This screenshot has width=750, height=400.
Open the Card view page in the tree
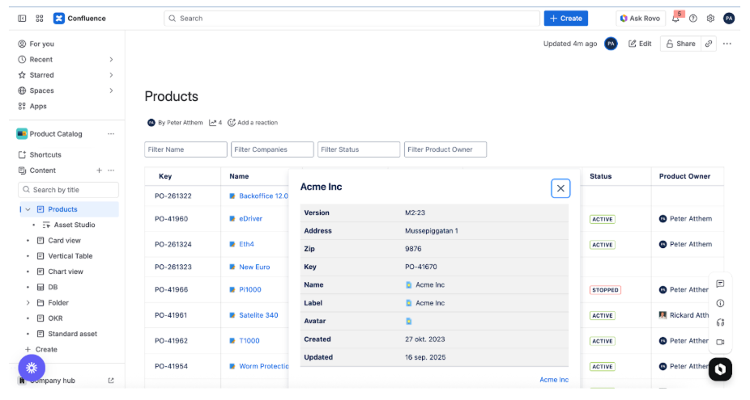click(x=64, y=241)
